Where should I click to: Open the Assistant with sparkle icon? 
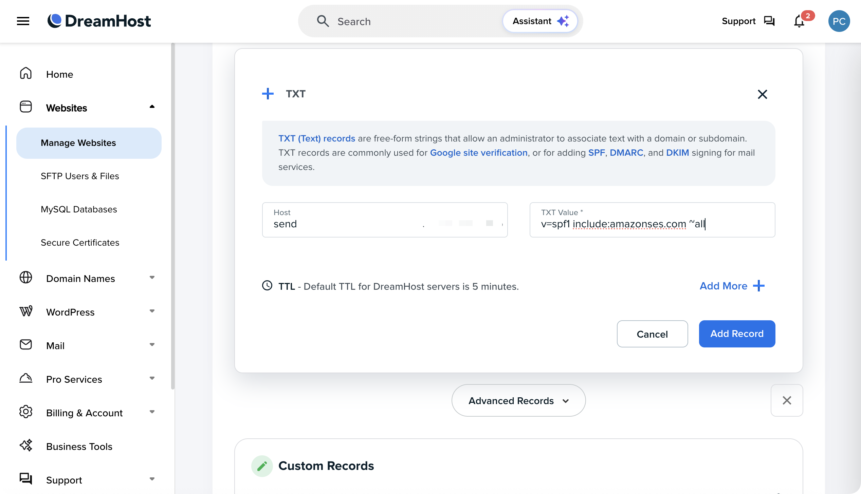tap(540, 21)
